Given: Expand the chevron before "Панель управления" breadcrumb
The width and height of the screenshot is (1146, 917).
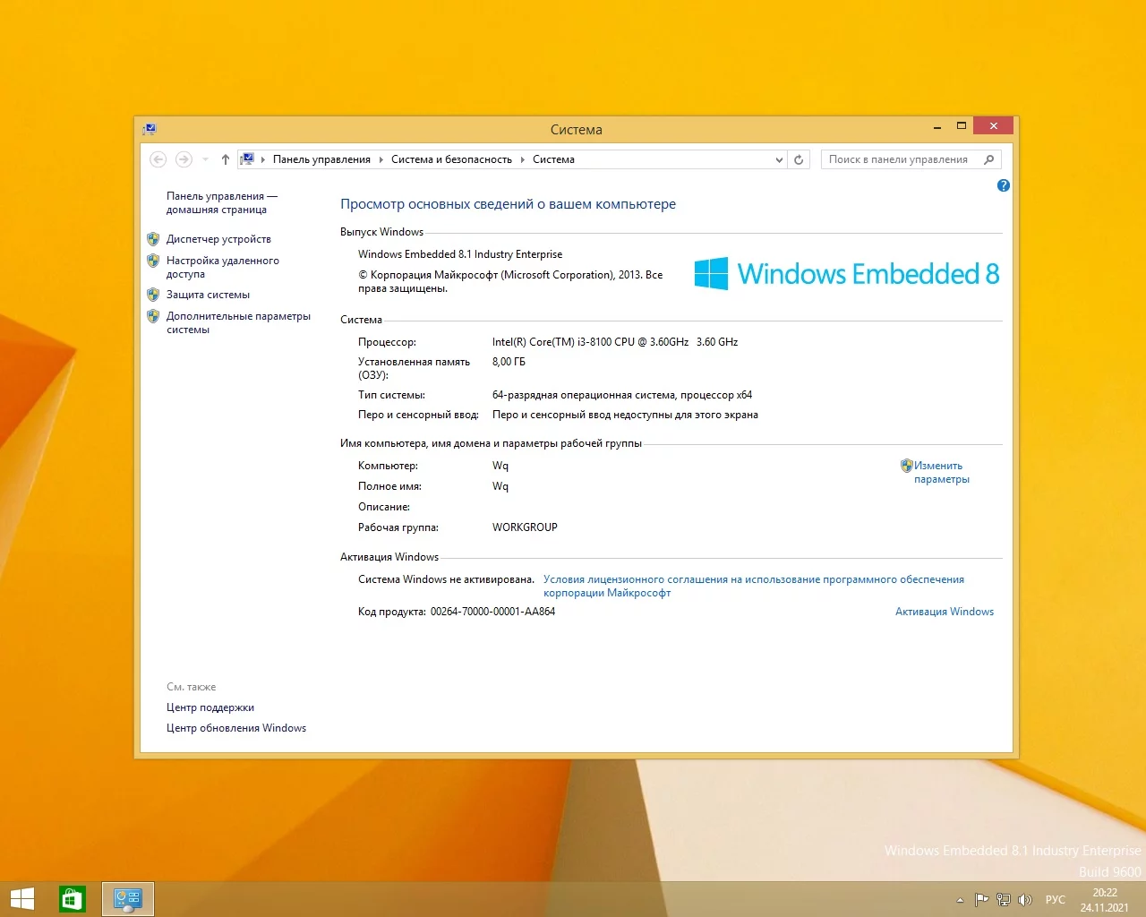Looking at the screenshot, I should (263, 159).
